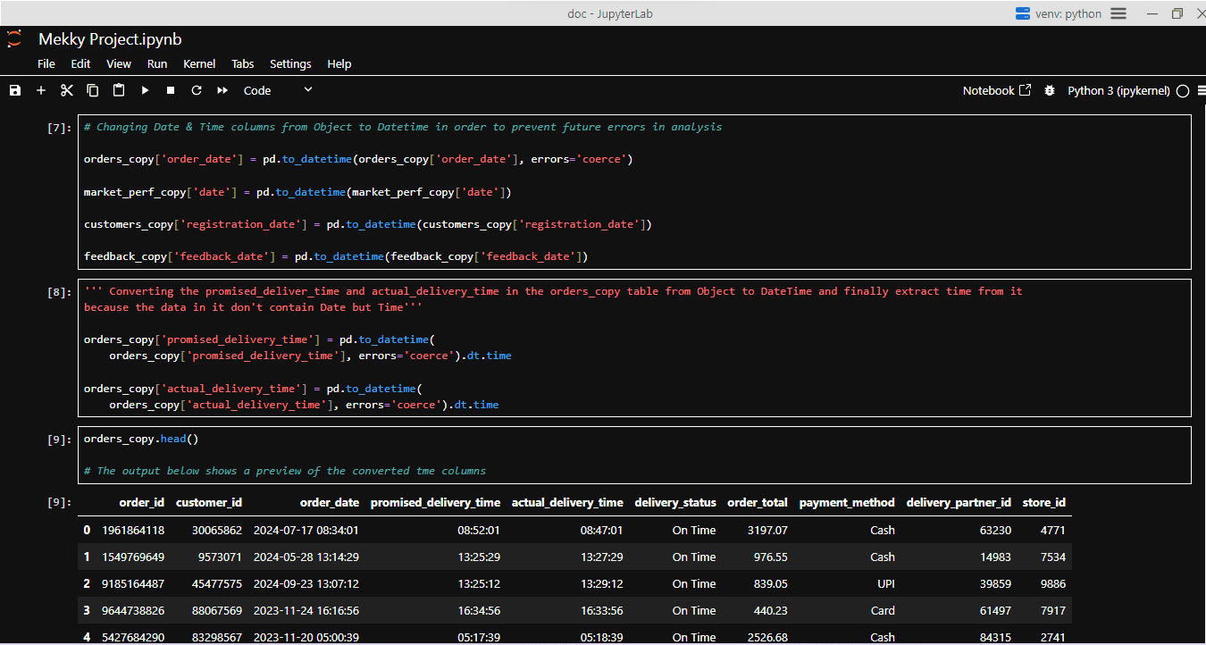Click the kernel status circle indicator
The height and width of the screenshot is (645, 1206).
pyautogui.click(x=1183, y=91)
